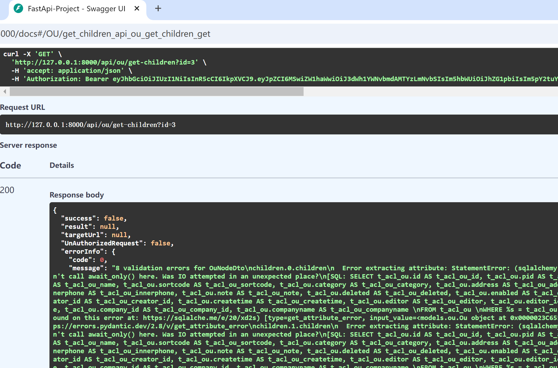Close the FastApi-Project Swagger UI tab
This screenshot has height=368, width=558.
(x=137, y=9)
